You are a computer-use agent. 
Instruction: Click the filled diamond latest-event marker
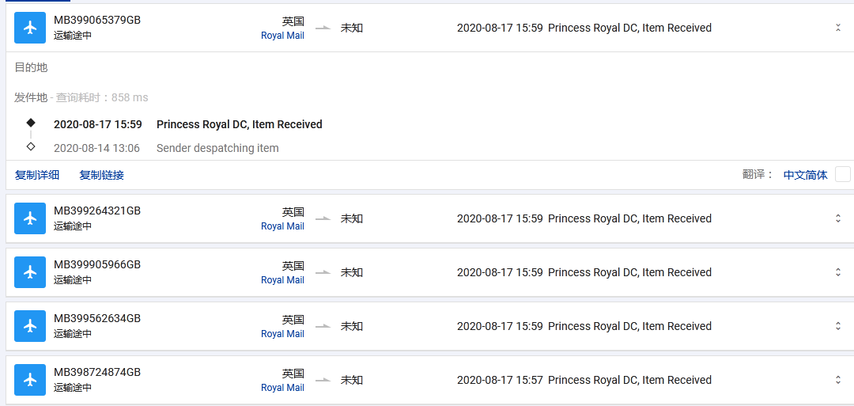31,123
